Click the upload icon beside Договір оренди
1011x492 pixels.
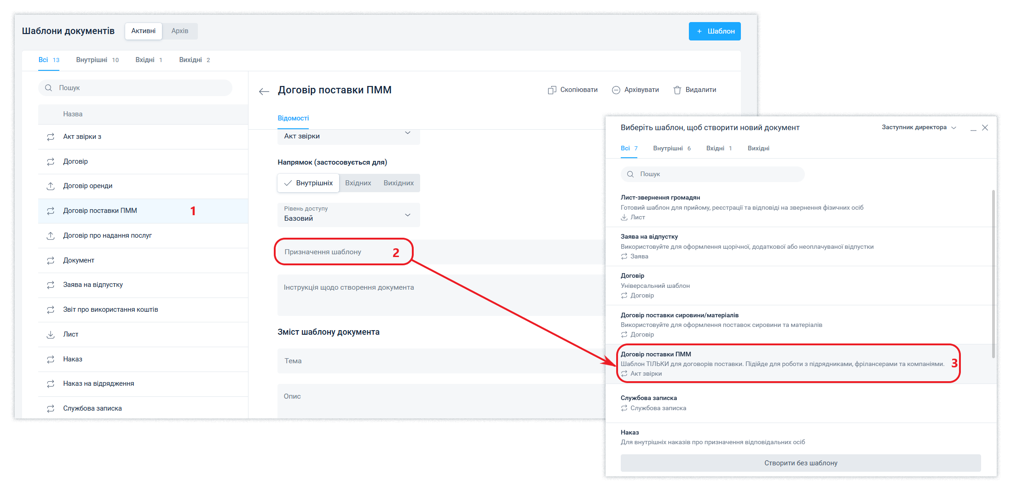(x=51, y=186)
